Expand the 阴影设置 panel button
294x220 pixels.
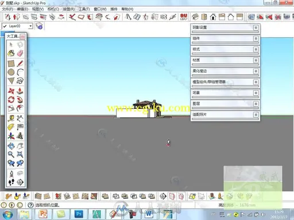coord(256,27)
